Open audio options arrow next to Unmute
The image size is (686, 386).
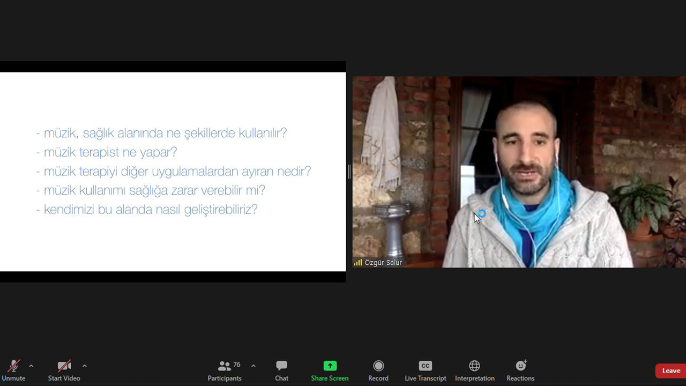click(x=31, y=366)
